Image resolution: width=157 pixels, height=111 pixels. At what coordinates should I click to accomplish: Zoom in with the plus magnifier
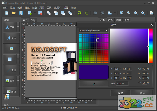click(128, 13)
